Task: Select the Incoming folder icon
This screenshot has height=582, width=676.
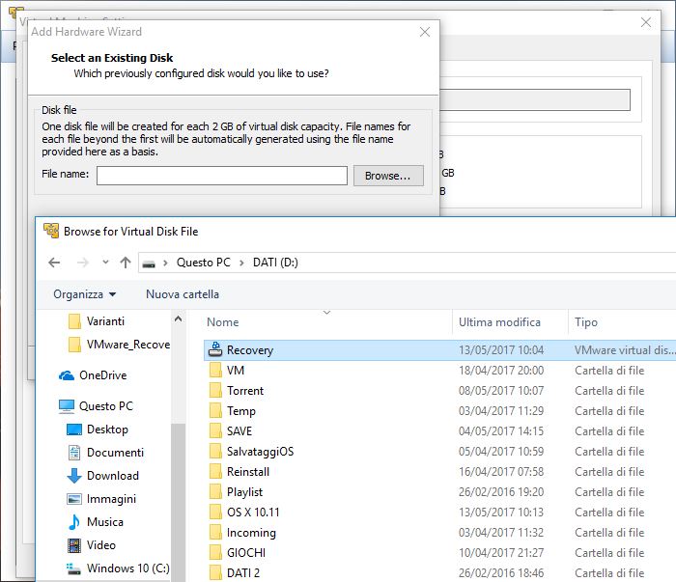Action: click(x=215, y=533)
